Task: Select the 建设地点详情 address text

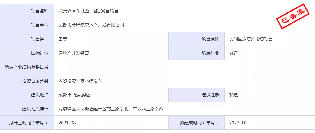Action: 111,109
